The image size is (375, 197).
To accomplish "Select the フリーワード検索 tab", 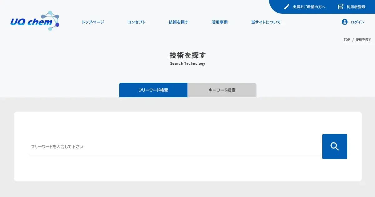I will coord(153,90).
